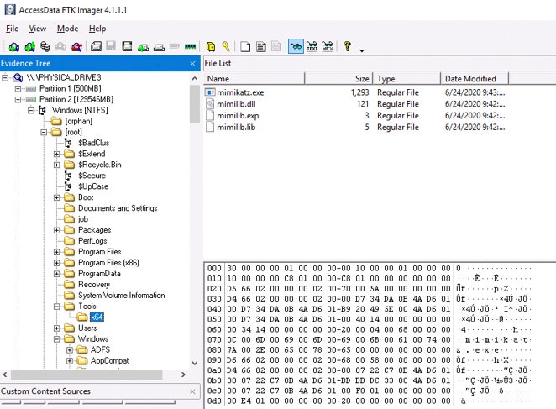Image resolution: width=556 pixels, height=409 pixels.
Task: Toggle automatic file preview mode (glasses icon)
Action: [296, 46]
